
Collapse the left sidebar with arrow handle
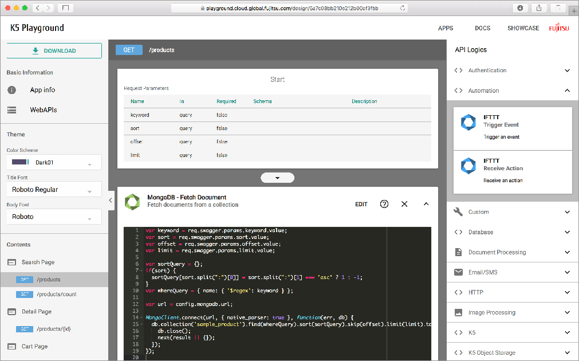(x=111, y=200)
